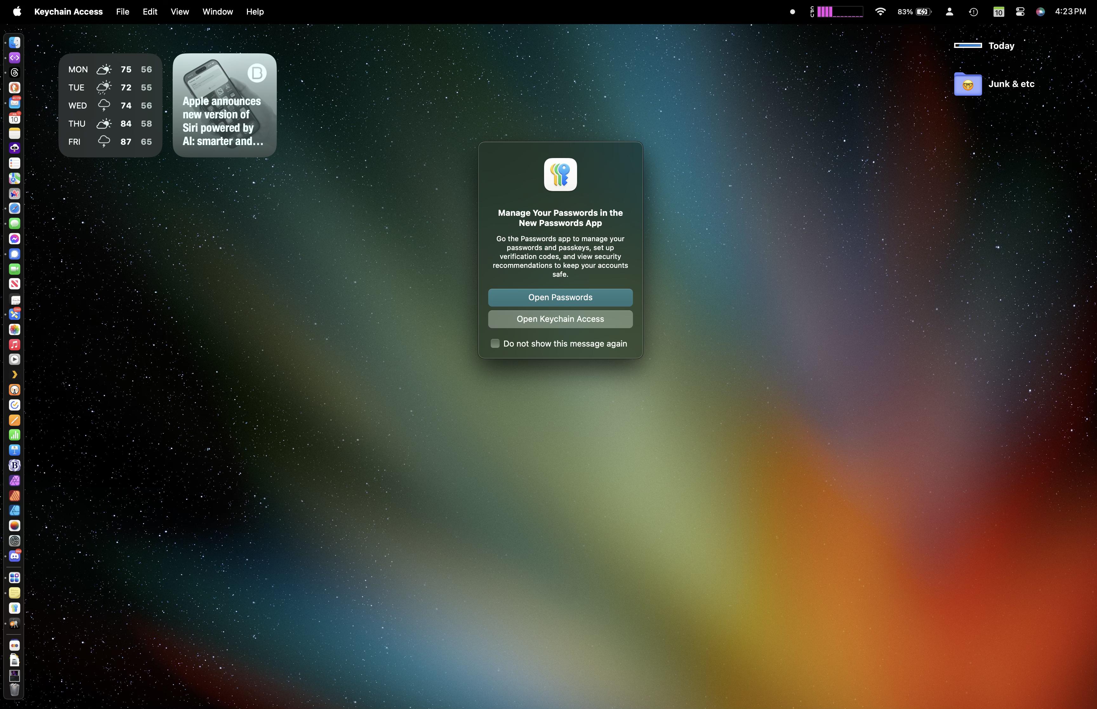Image resolution: width=1097 pixels, height=709 pixels.
Task: Click the Passwords keys icon in dialog
Action: click(560, 175)
